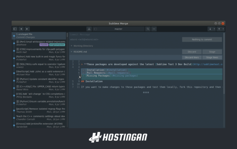Image resolution: width=237 pixels, height=149 pixels.
Task: Click the diff pane vertical scrollbar
Action: tap(224, 63)
